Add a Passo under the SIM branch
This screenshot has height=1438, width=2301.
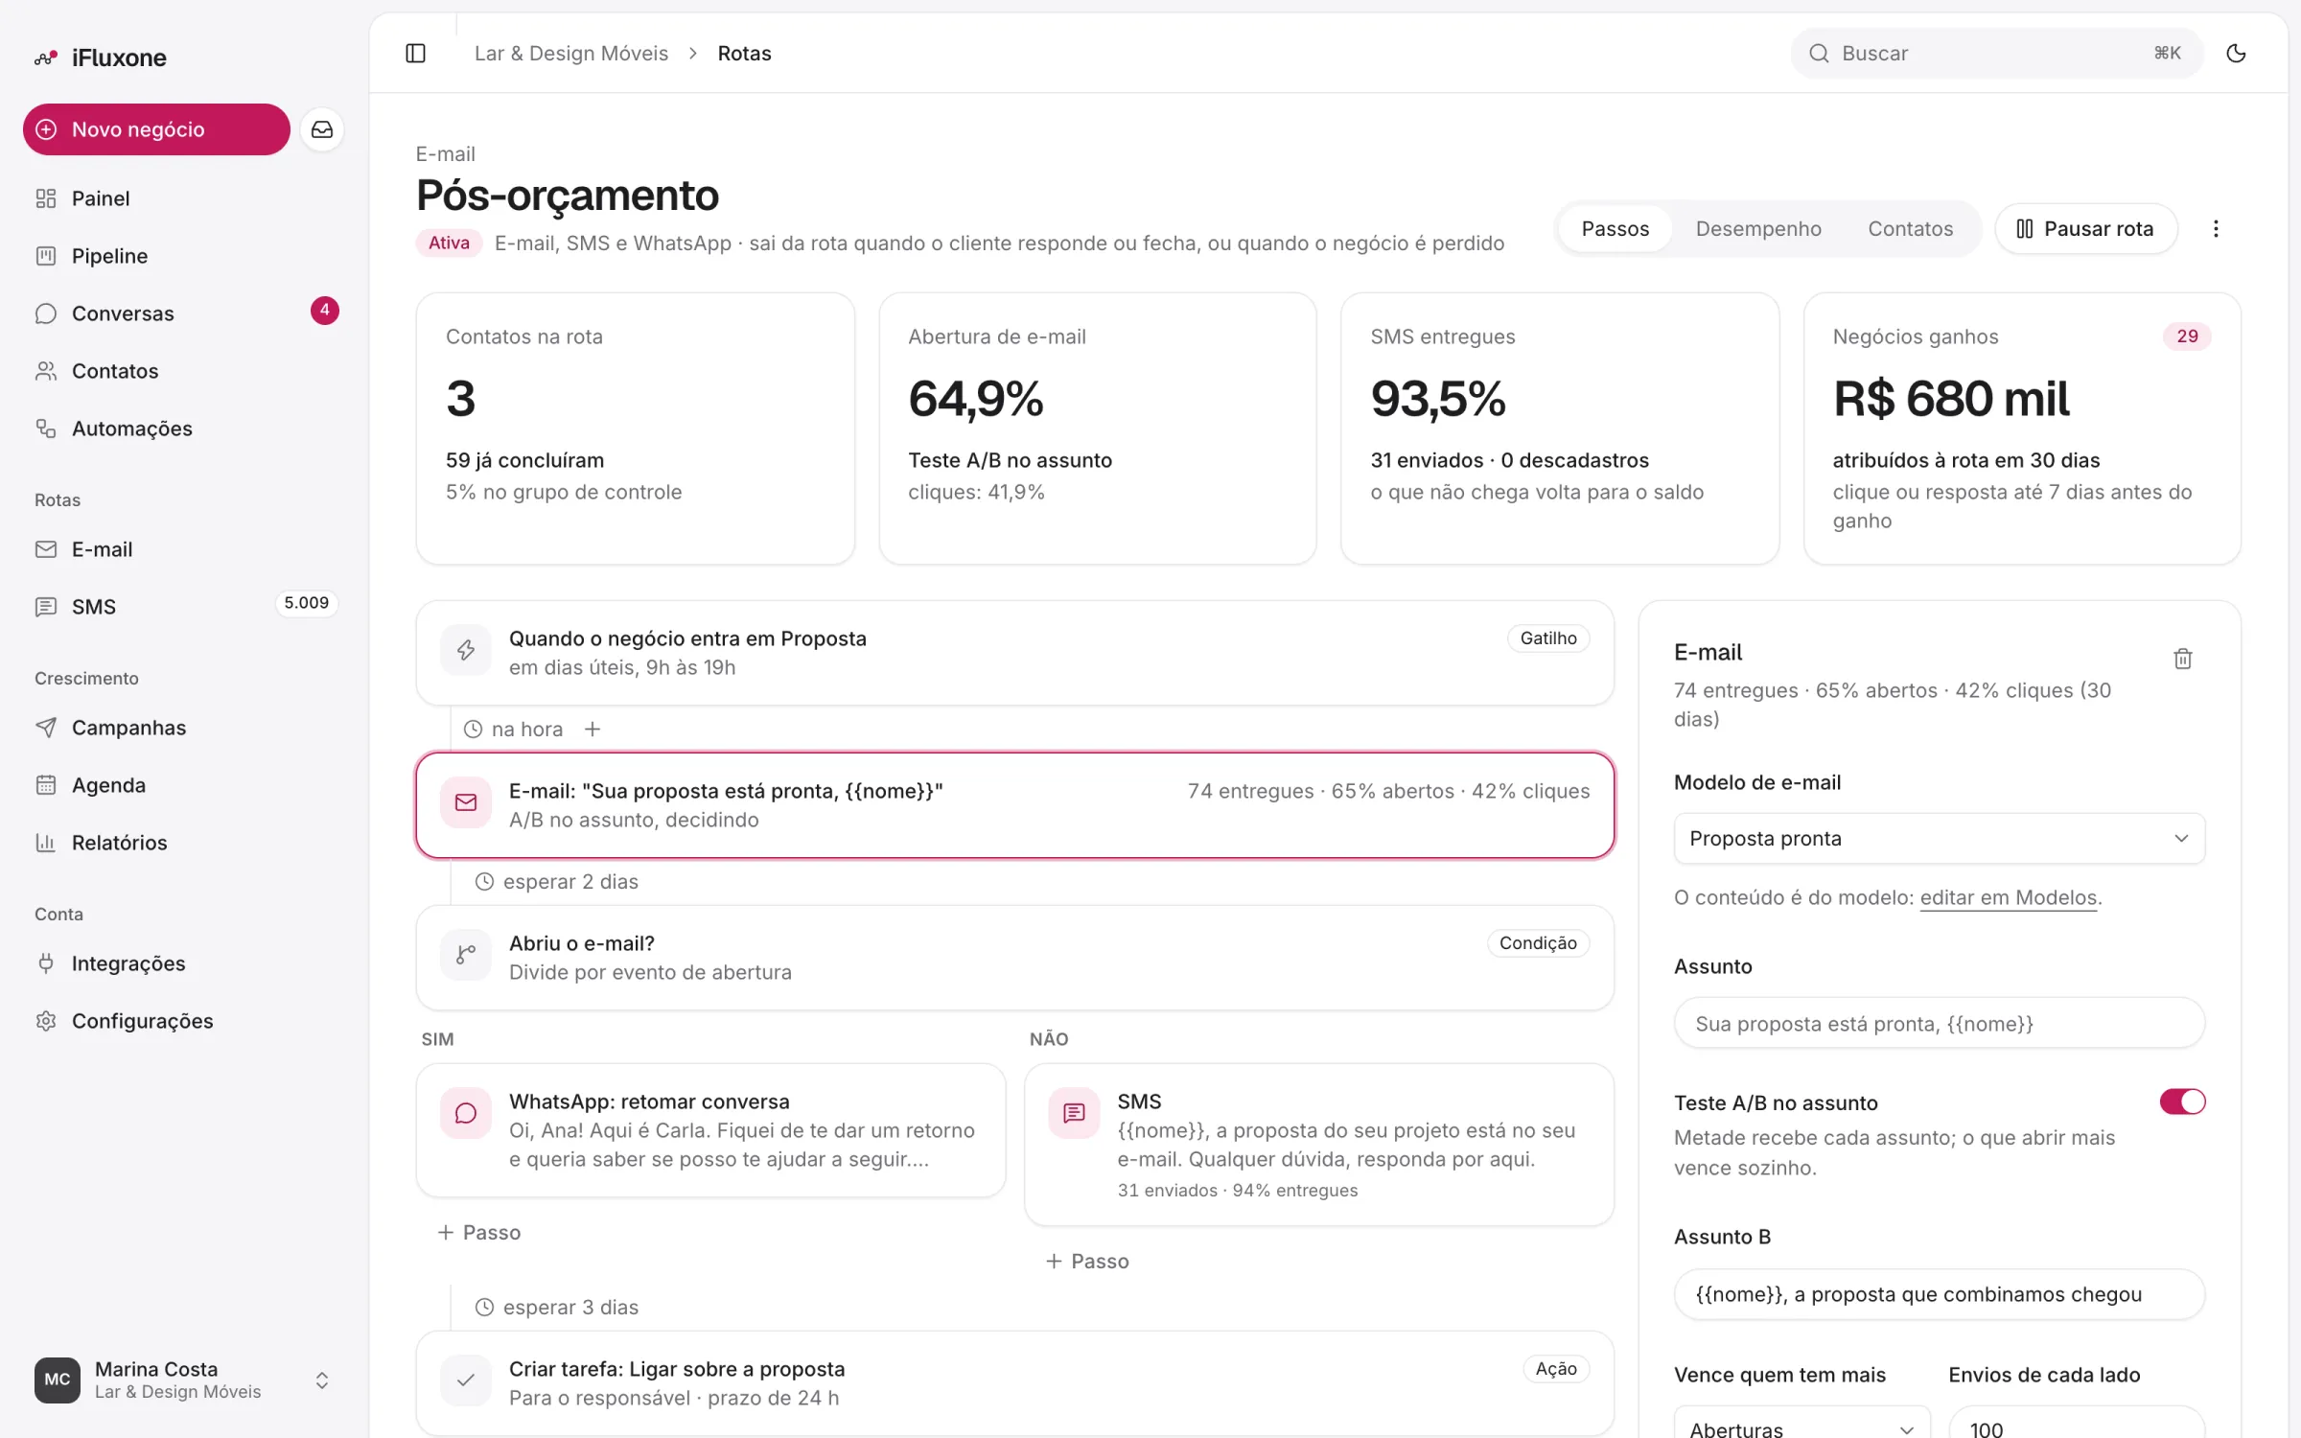[478, 1233]
